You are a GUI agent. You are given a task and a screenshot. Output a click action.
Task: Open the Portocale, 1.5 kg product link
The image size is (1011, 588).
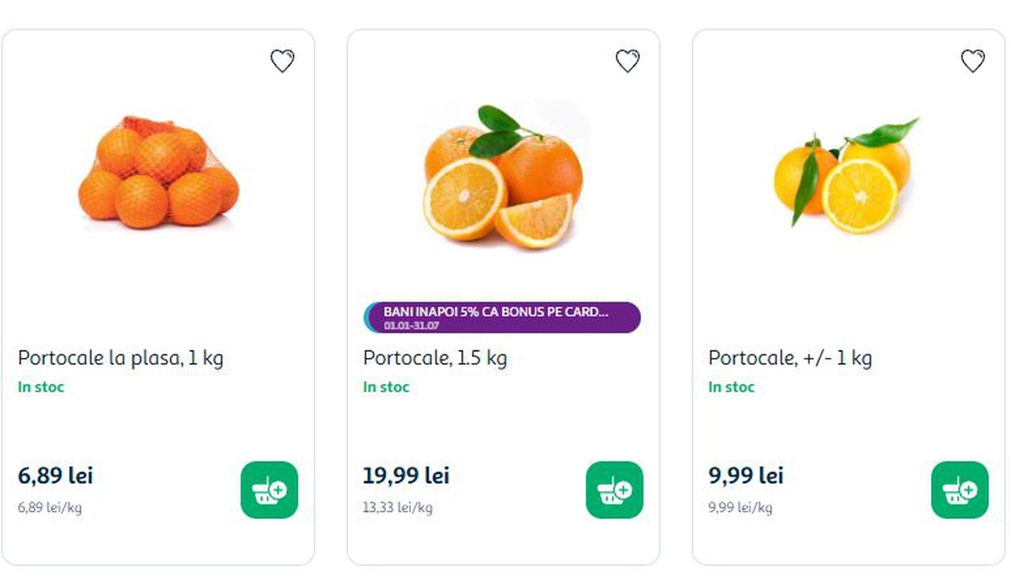click(x=435, y=358)
